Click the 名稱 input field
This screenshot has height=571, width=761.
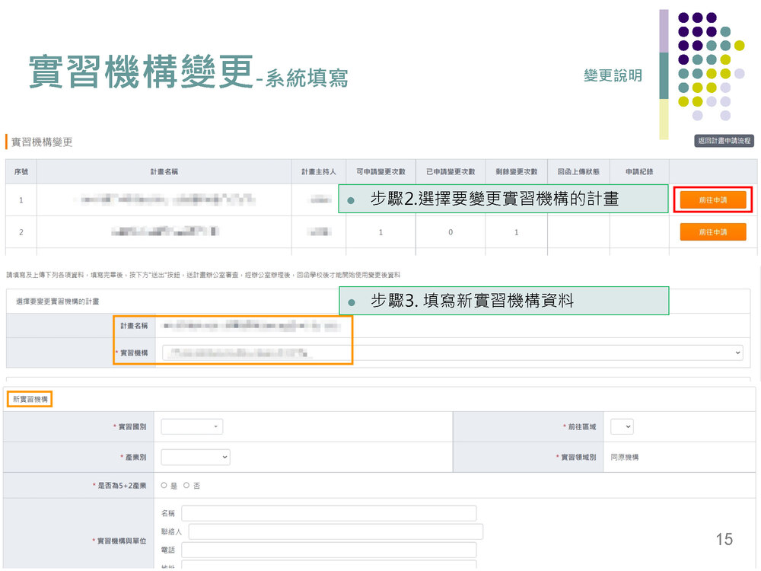pos(329,513)
